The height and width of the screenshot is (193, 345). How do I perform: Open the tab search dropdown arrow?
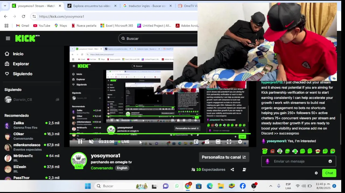[5, 6]
